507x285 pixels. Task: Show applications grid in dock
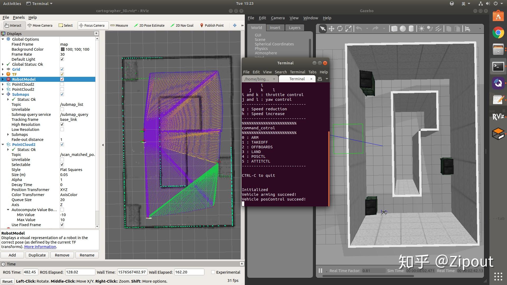click(x=498, y=277)
